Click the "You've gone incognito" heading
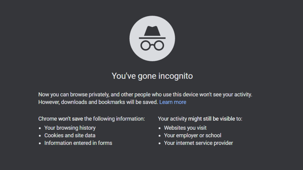The height and width of the screenshot is (170, 303). (152, 76)
